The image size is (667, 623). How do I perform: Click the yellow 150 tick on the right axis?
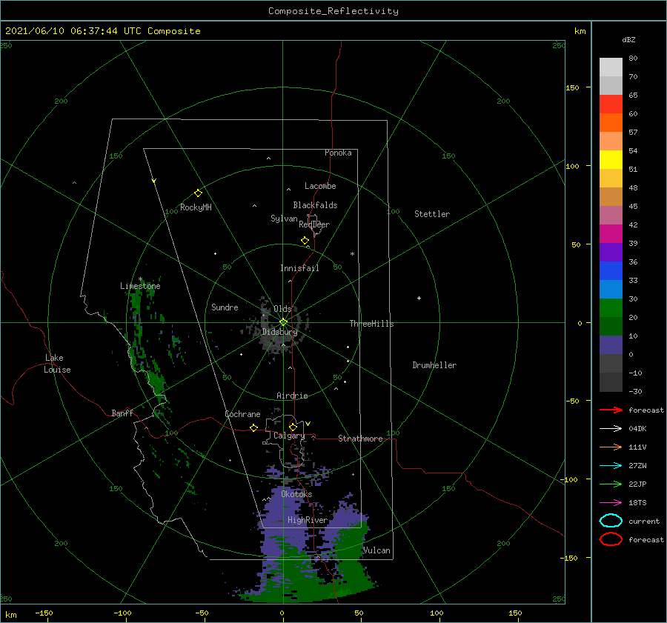coord(572,87)
